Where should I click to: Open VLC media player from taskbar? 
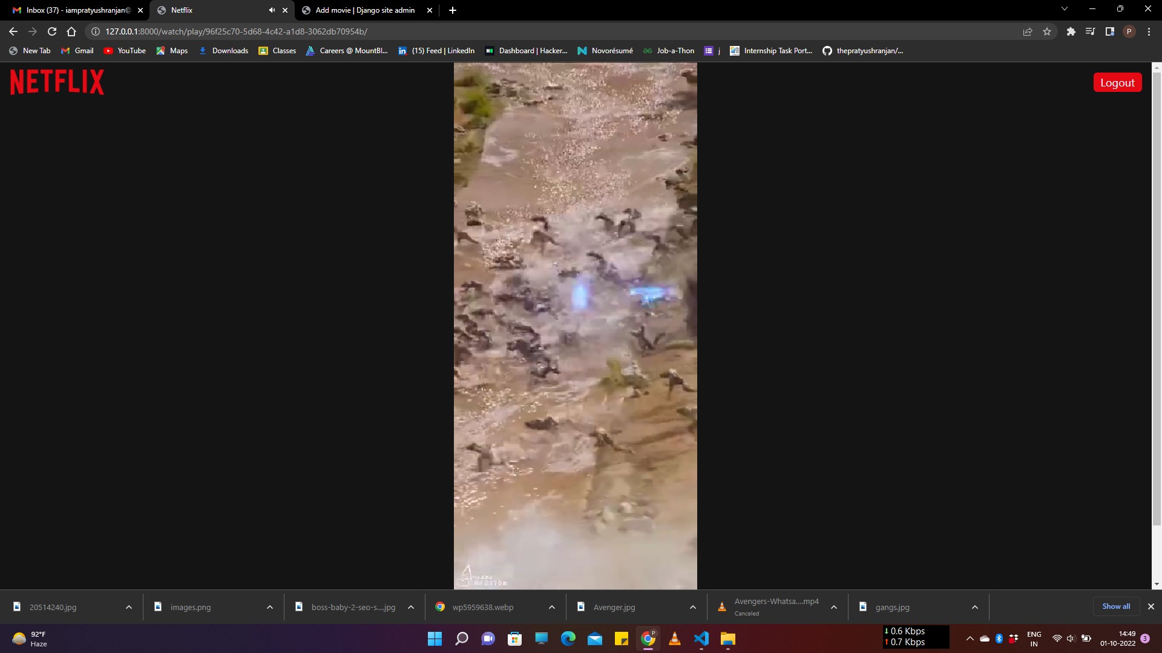[674, 638]
